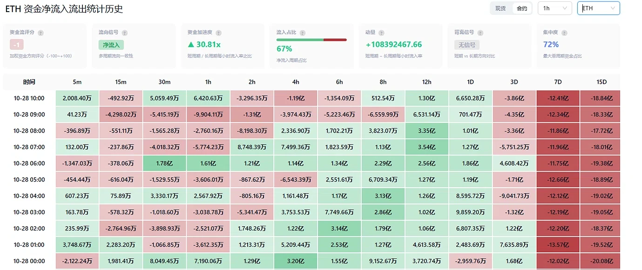Click the 流入占比 green-red ratio bar
This screenshot has height=270, width=642.
(x=311, y=40)
